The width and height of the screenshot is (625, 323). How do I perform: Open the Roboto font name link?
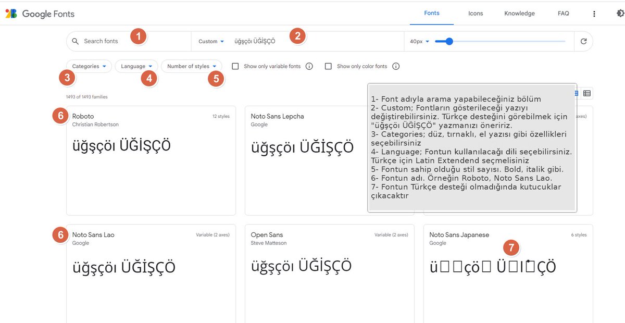83,116
